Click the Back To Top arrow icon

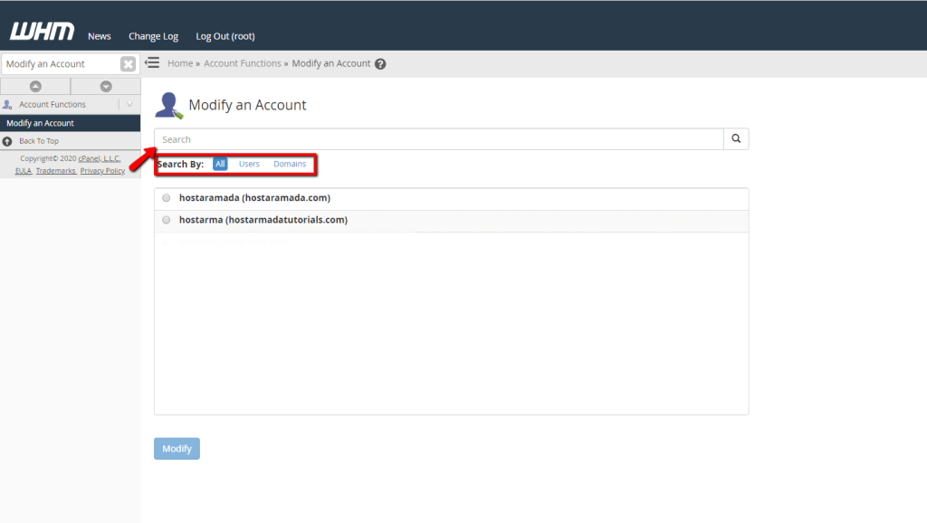pos(8,139)
